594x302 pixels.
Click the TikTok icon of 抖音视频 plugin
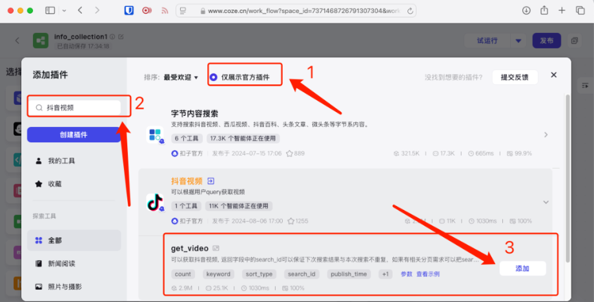coord(155,203)
